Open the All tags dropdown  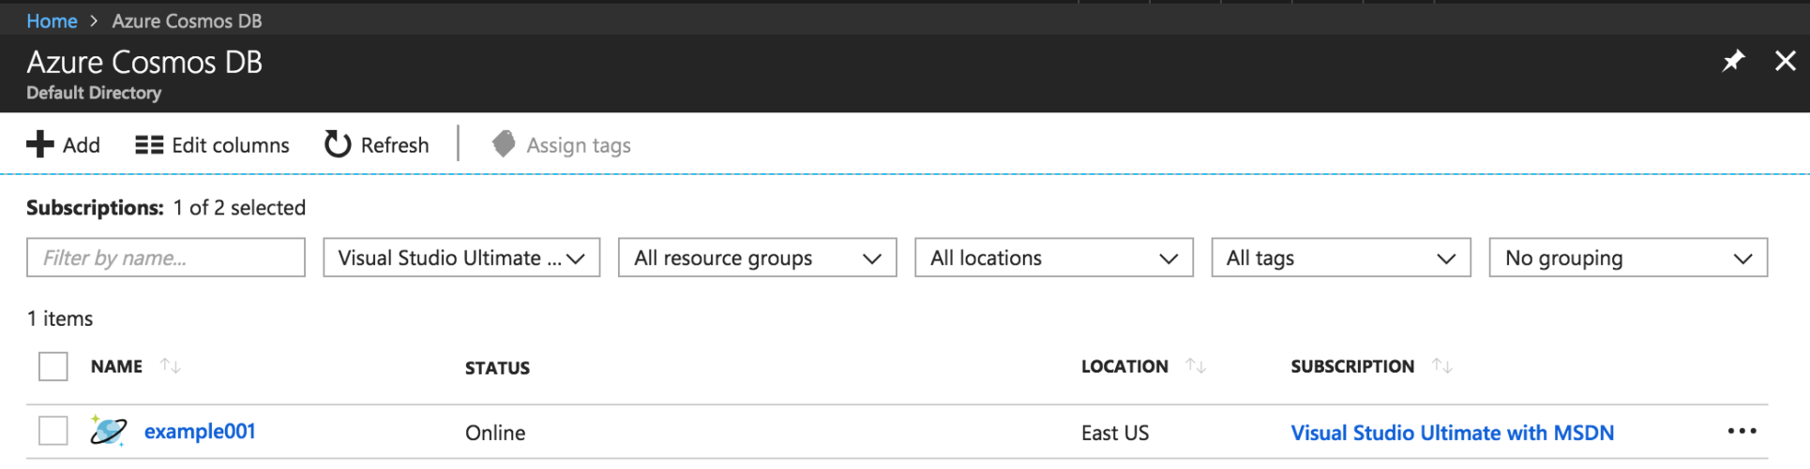(x=1341, y=257)
